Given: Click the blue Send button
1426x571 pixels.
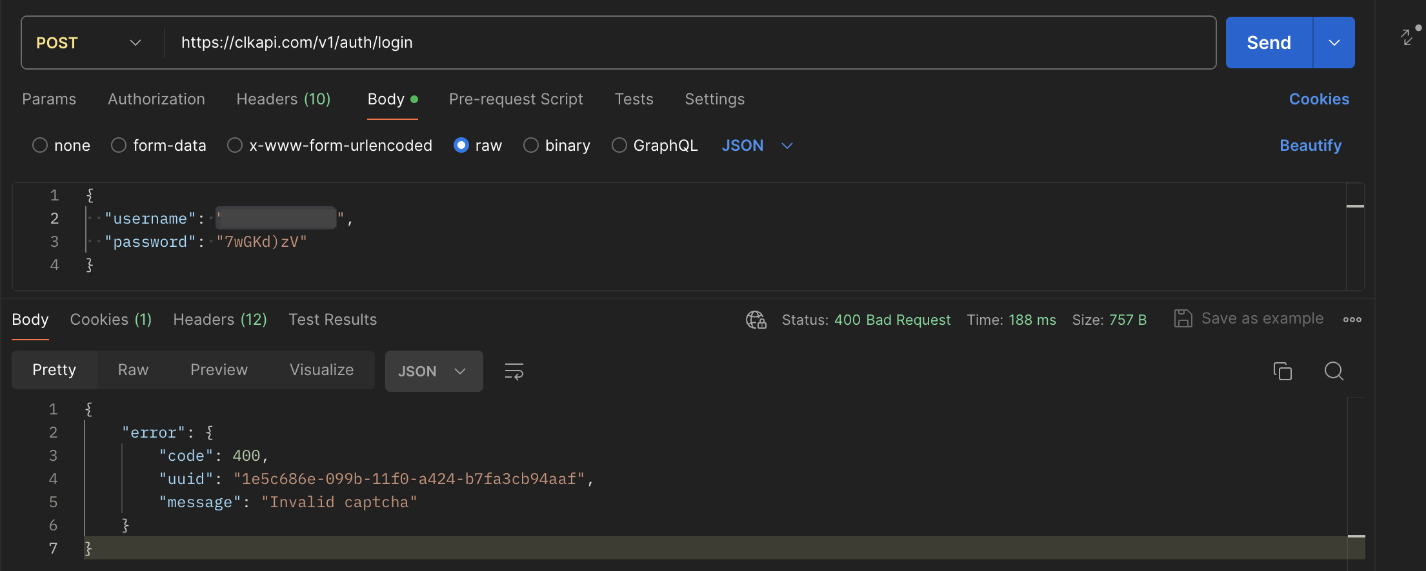Looking at the screenshot, I should coord(1269,43).
